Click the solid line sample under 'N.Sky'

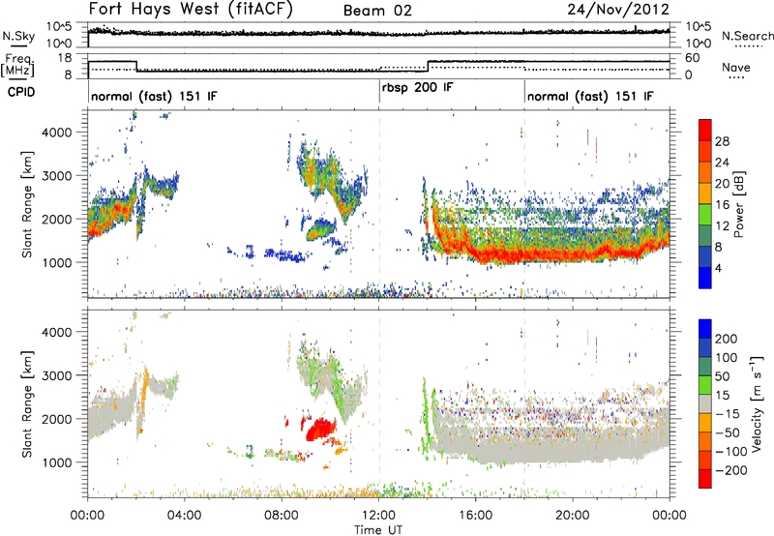point(18,46)
